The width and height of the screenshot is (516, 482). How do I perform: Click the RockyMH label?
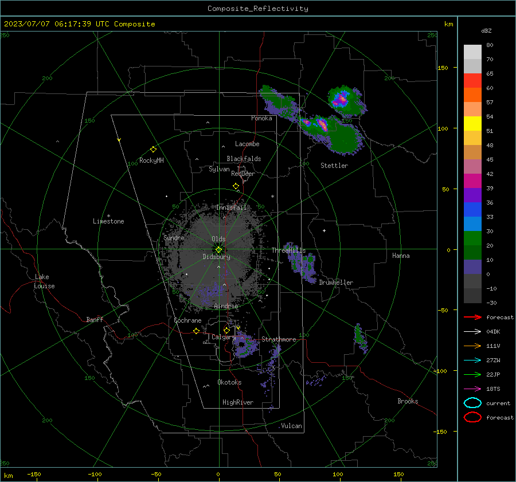point(151,160)
